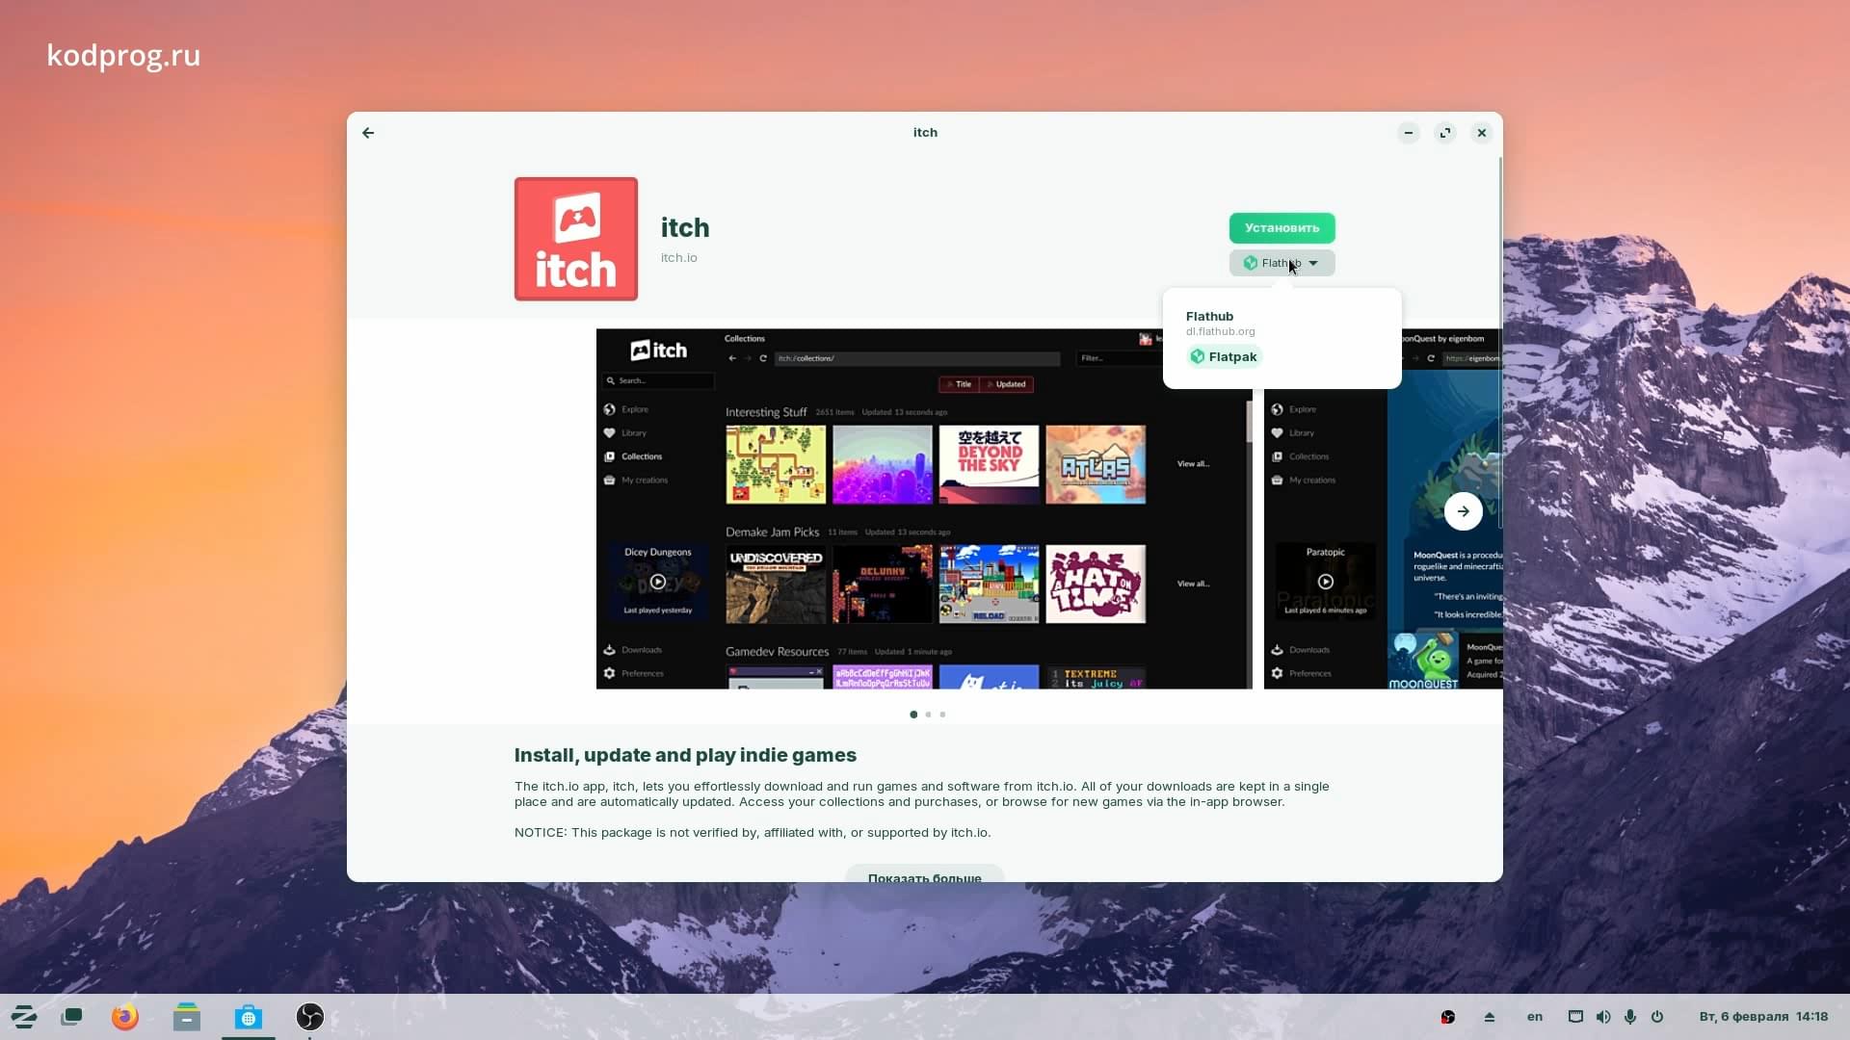Click the eject arrow tray icon
Image resolution: width=1850 pixels, height=1040 pixels.
click(1490, 1017)
